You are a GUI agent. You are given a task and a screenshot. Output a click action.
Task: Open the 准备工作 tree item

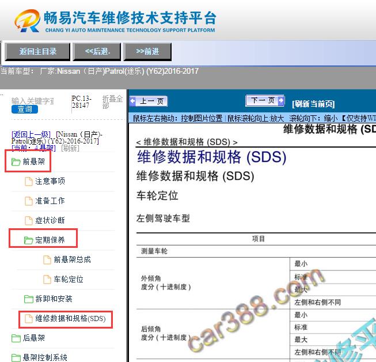[50, 201]
